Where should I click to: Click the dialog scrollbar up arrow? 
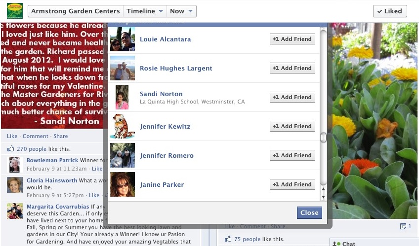pyautogui.click(x=323, y=189)
